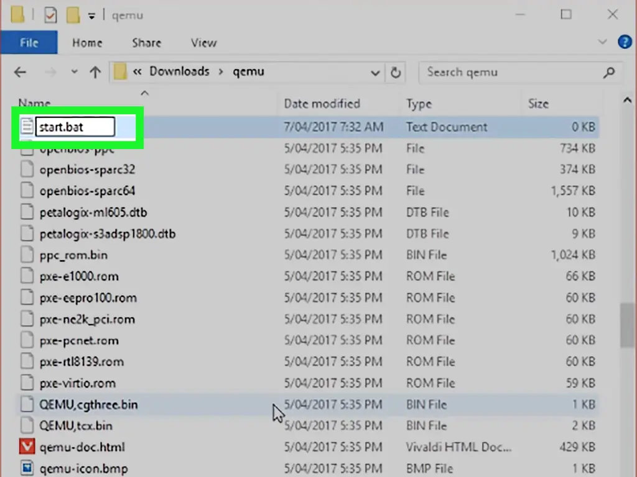Sort by the Type column header
The width and height of the screenshot is (637, 477).
point(419,104)
